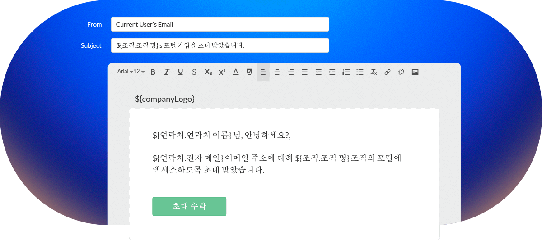The height and width of the screenshot is (240, 542).
Task: Click the Subject label
Action: 91,45
